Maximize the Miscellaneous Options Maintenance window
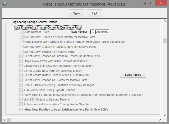Screen dimensions: 169x124 coord(152,3)
